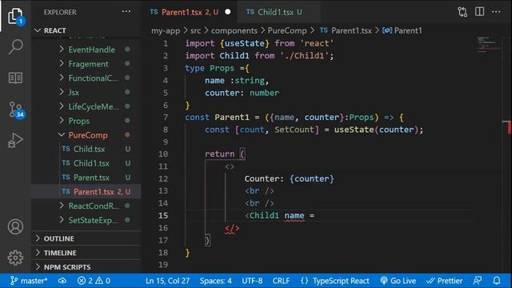The width and height of the screenshot is (512, 288).
Task: Open Explorer views and more actions ellipsis
Action: (x=126, y=11)
